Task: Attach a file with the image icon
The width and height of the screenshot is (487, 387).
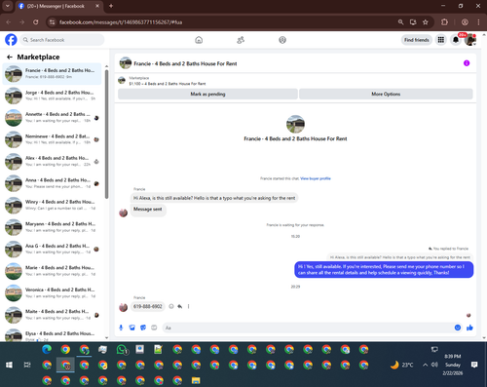Action: pyautogui.click(x=131, y=328)
